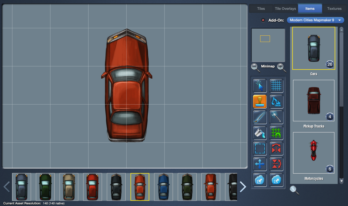The height and width of the screenshot is (206, 348).
Task: Switch to the Tile Overlays tab
Action: (x=285, y=8)
